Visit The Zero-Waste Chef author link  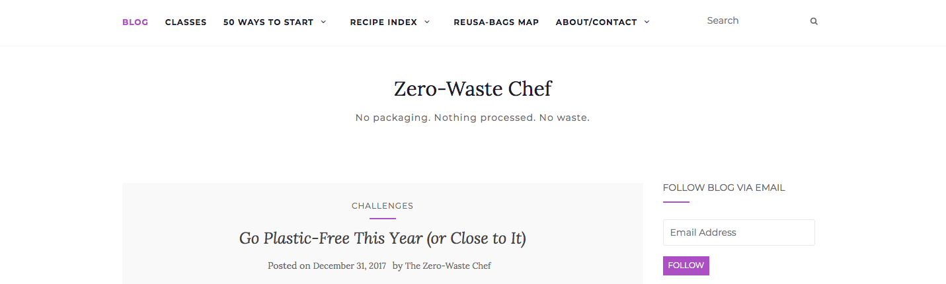pyautogui.click(x=448, y=266)
